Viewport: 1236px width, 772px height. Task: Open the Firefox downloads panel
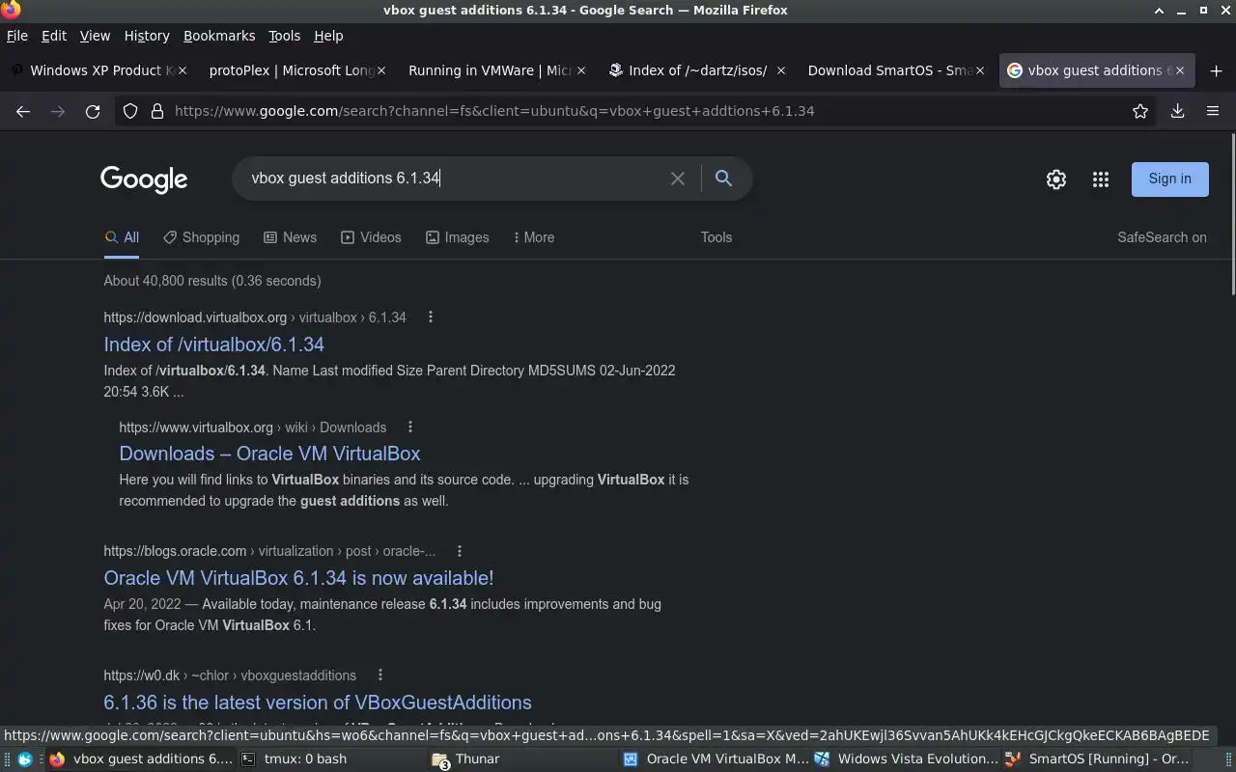(1177, 111)
